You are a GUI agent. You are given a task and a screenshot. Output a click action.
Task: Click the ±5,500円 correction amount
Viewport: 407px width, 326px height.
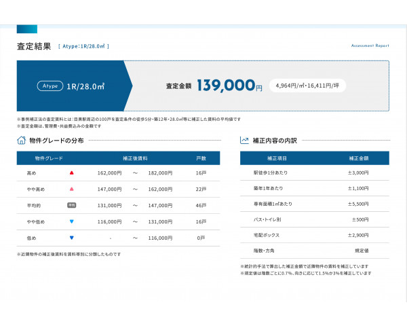358,204
